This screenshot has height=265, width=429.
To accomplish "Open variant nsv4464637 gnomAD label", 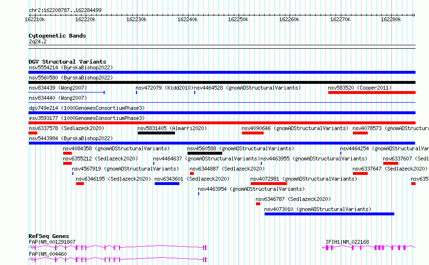I will 206,159.
